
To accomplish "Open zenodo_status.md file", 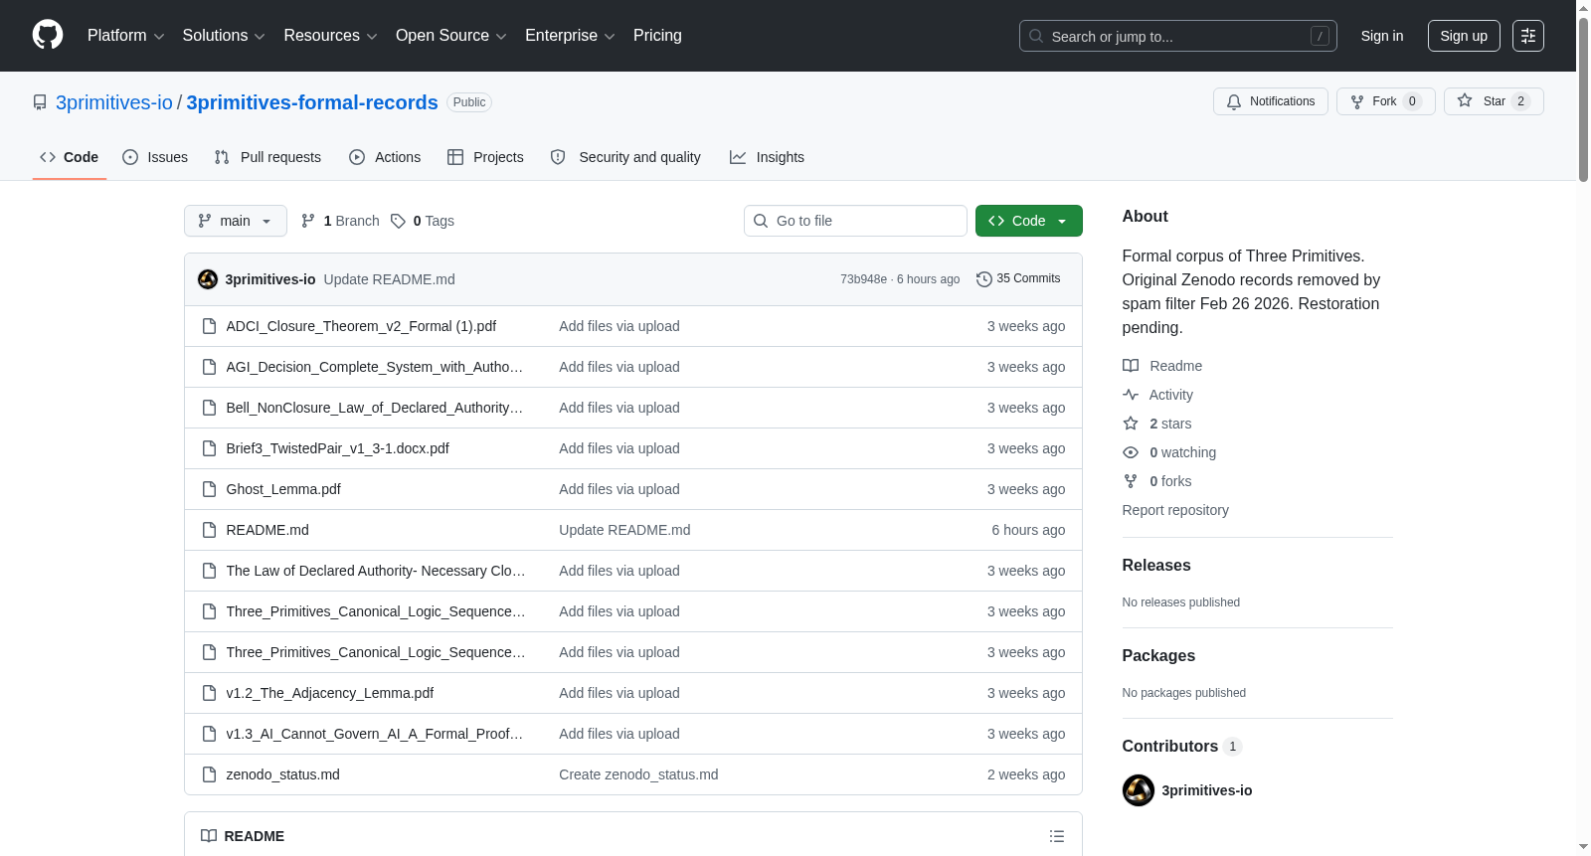I will [282, 774].
